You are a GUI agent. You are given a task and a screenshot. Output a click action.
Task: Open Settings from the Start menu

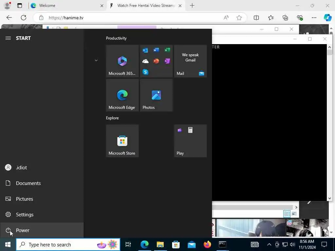pyautogui.click(x=42, y=214)
